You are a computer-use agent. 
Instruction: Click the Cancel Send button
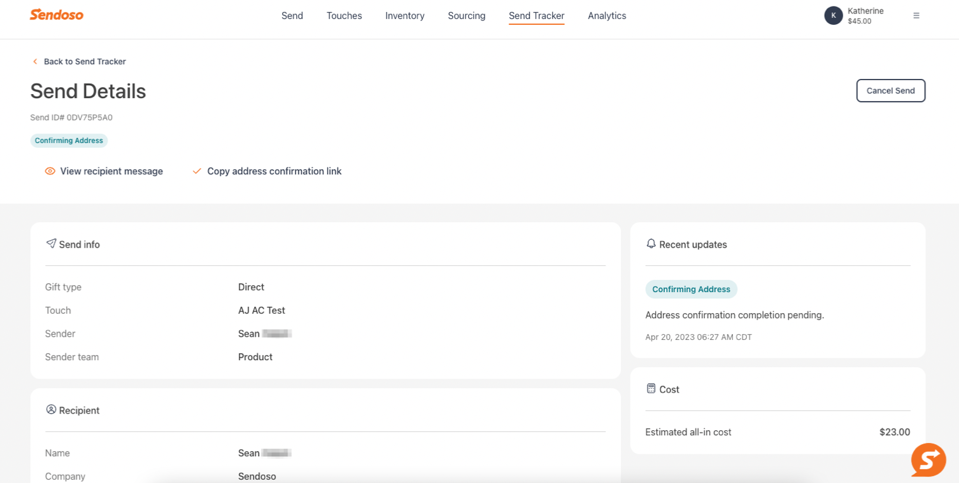890,90
